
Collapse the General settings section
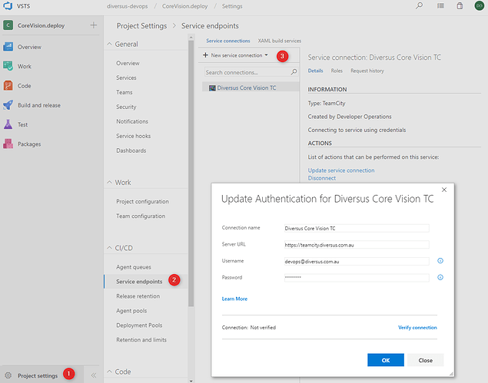point(109,45)
